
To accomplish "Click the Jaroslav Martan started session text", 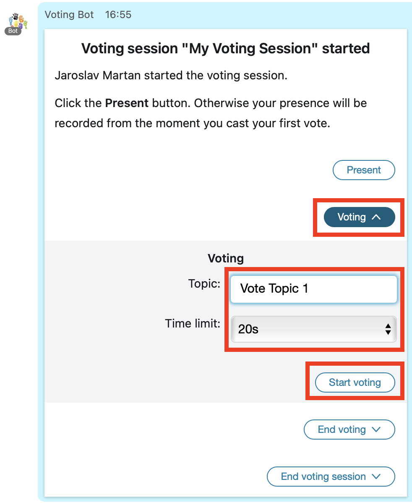I will 171,76.
